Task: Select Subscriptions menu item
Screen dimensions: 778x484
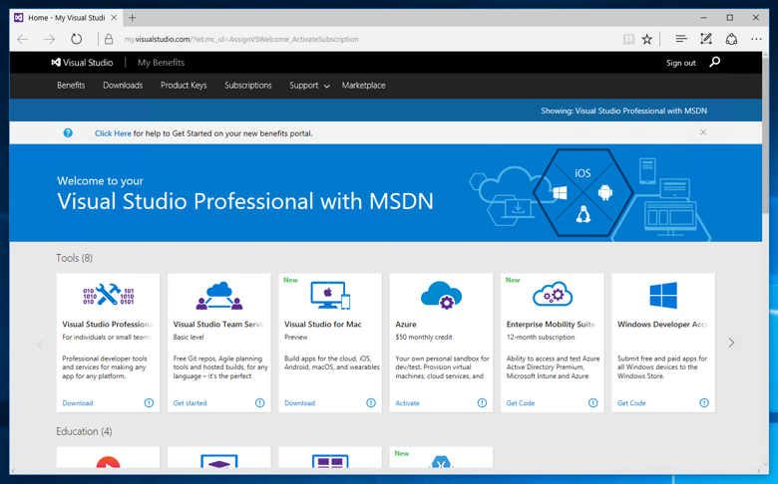Action: tap(248, 86)
